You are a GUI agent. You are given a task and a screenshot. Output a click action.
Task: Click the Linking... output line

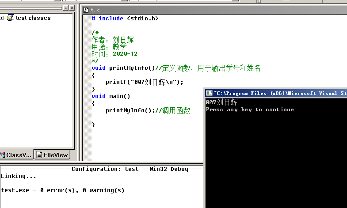pyautogui.click(x=19, y=176)
